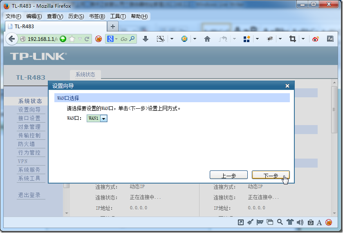The height and width of the screenshot is (233, 343).
Task: Open the WAN口 WAN1 dropdown
Action: coord(97,119)
